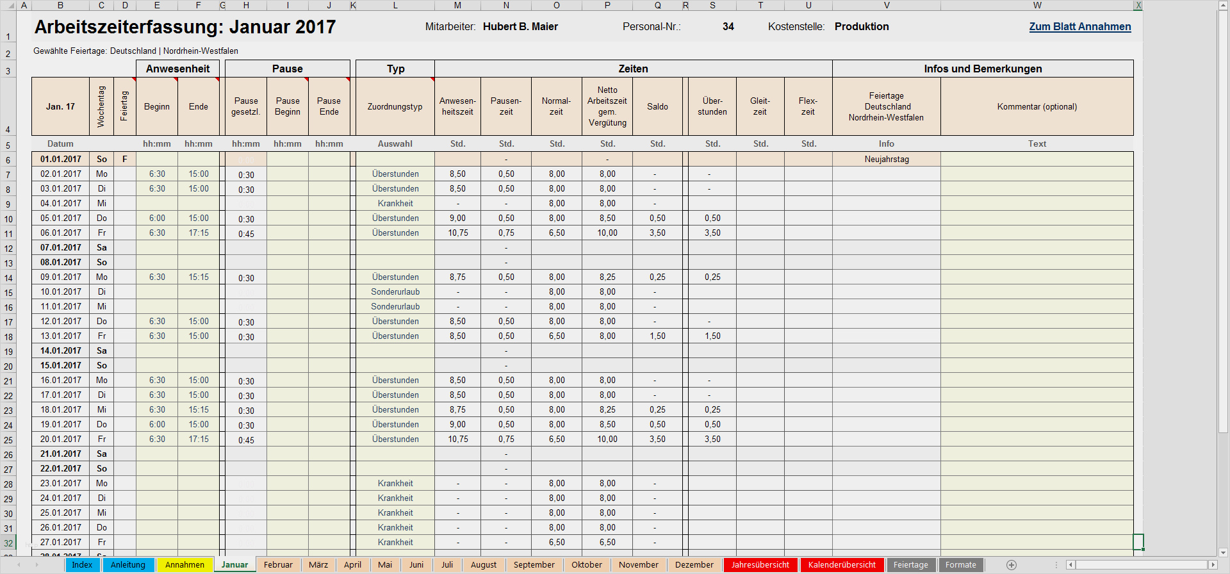Click the sheet tabs scroll-right arrow
1230x574 pixels.
pyautogui.click(x=37, y=565)
